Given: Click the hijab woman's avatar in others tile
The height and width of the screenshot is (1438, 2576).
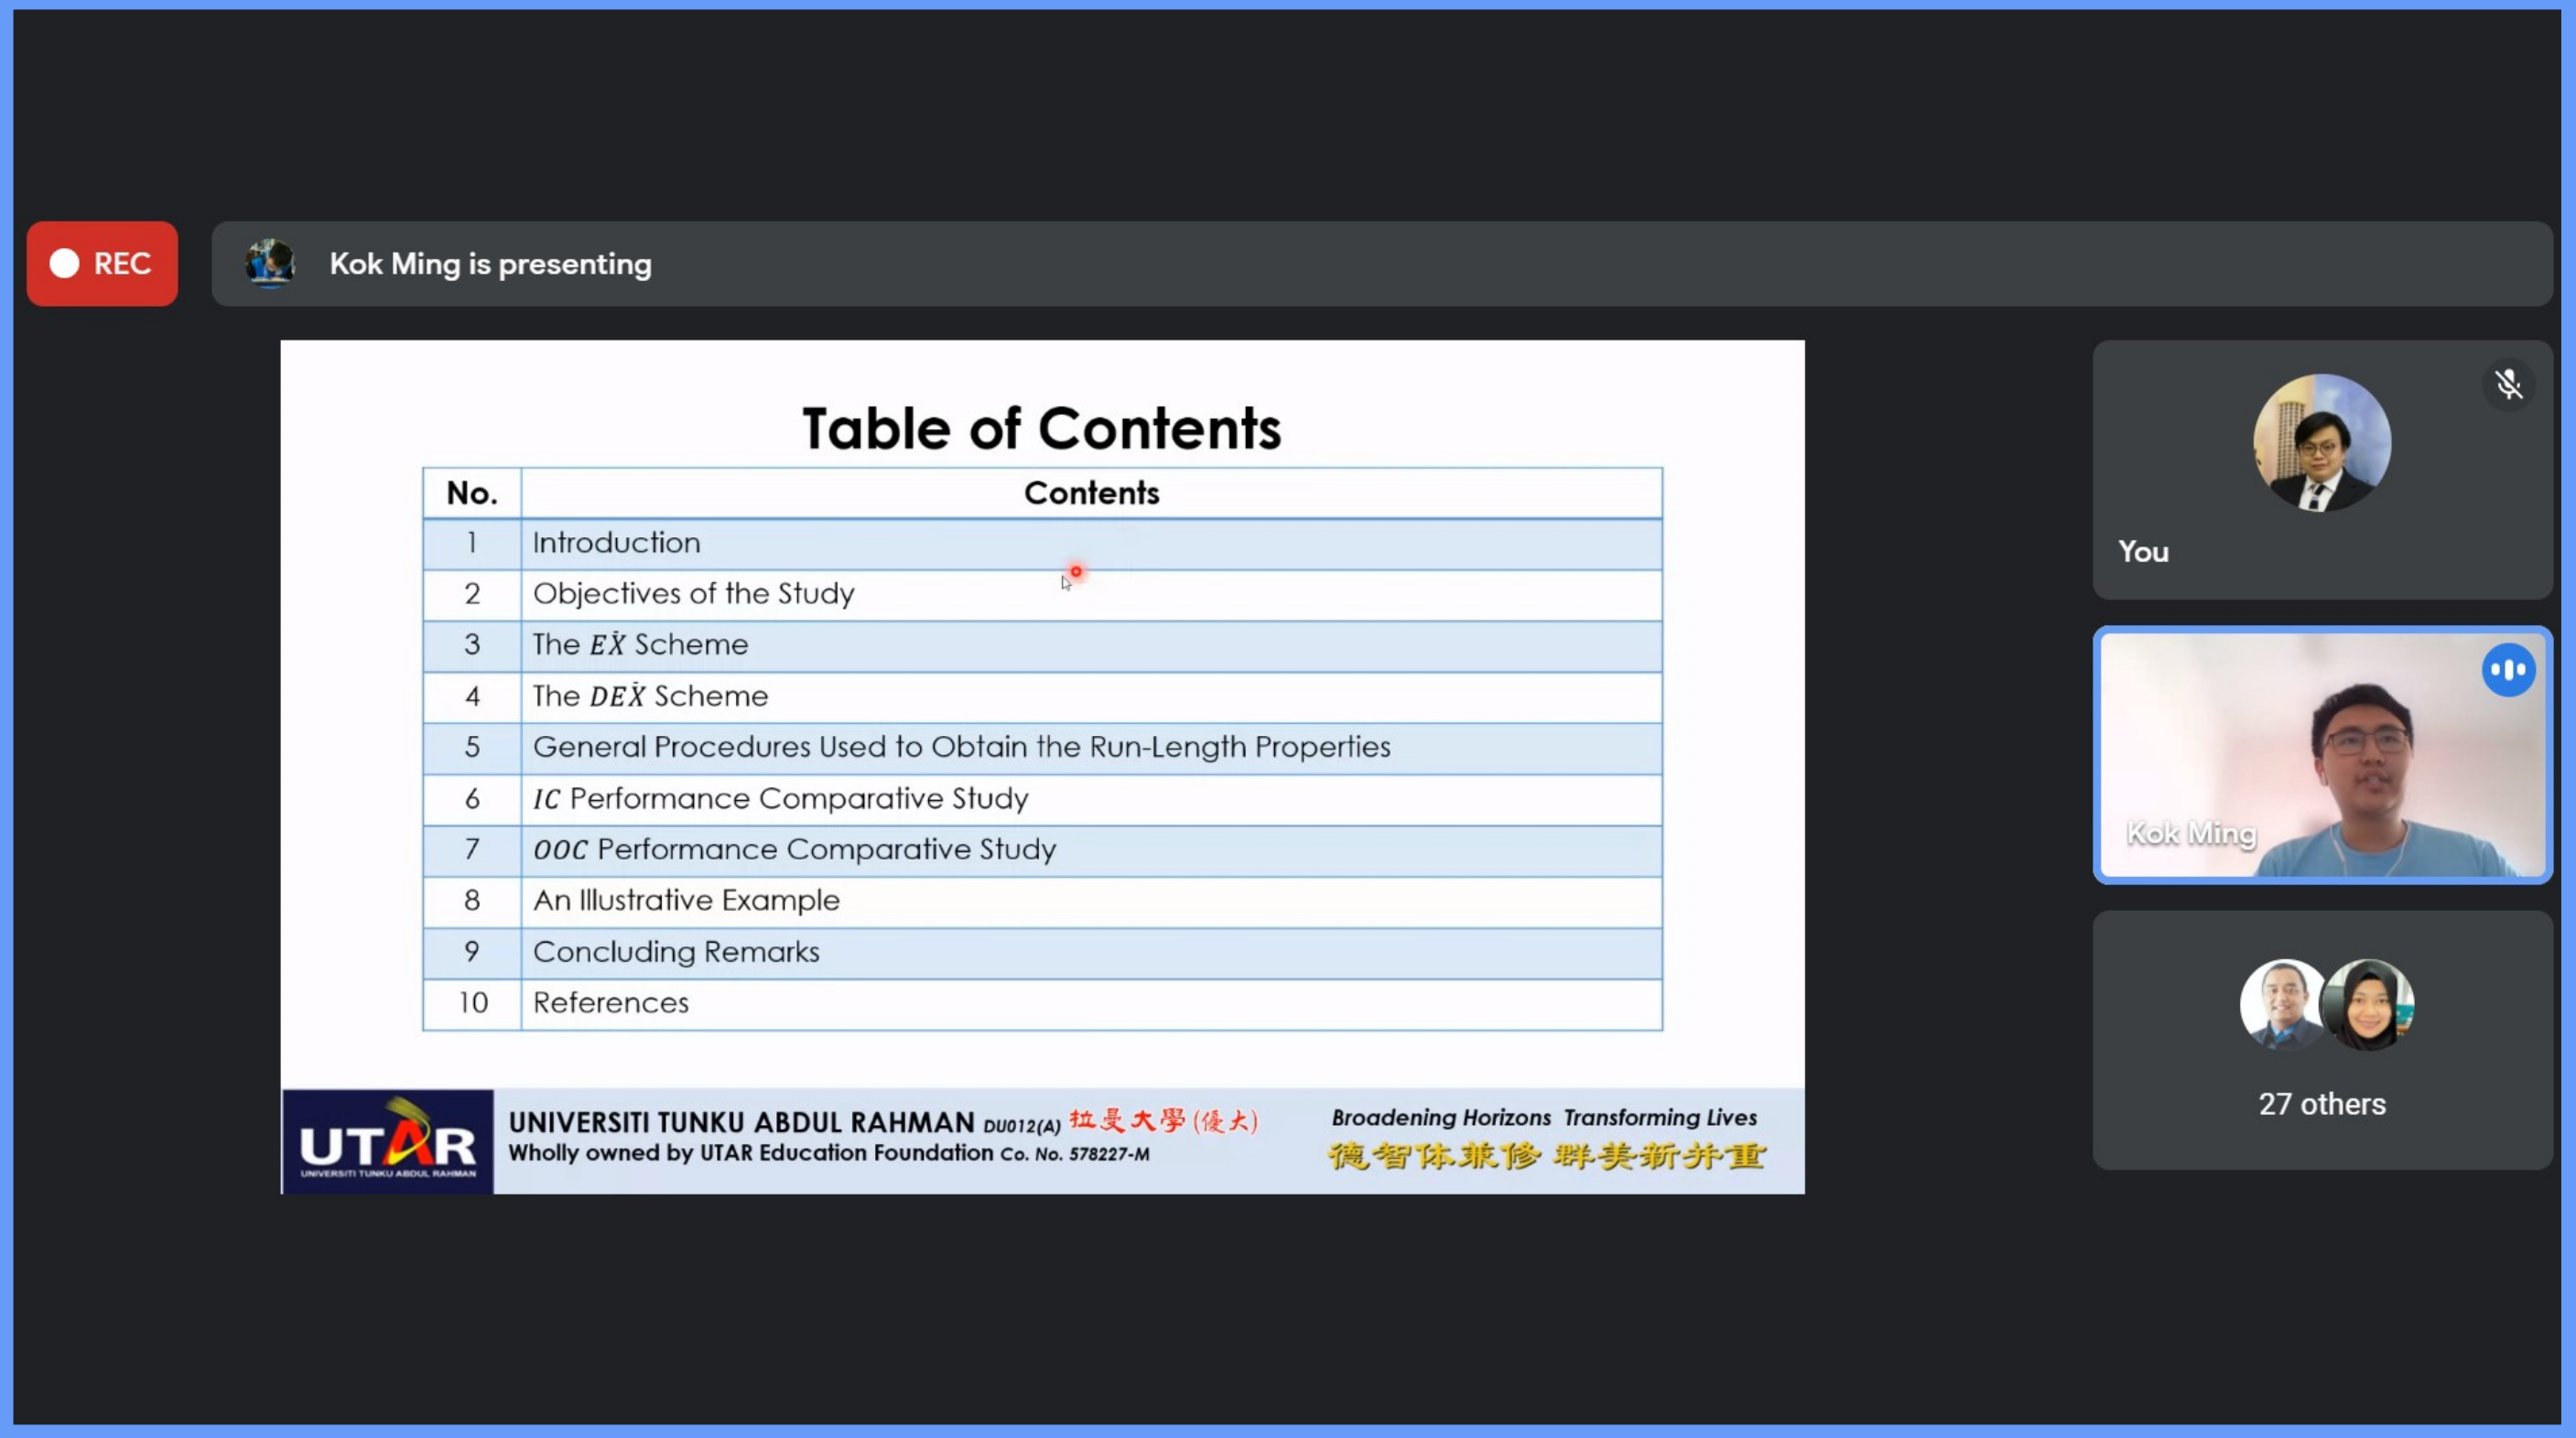Looking at the screenshot, I should [2369, 1003].
